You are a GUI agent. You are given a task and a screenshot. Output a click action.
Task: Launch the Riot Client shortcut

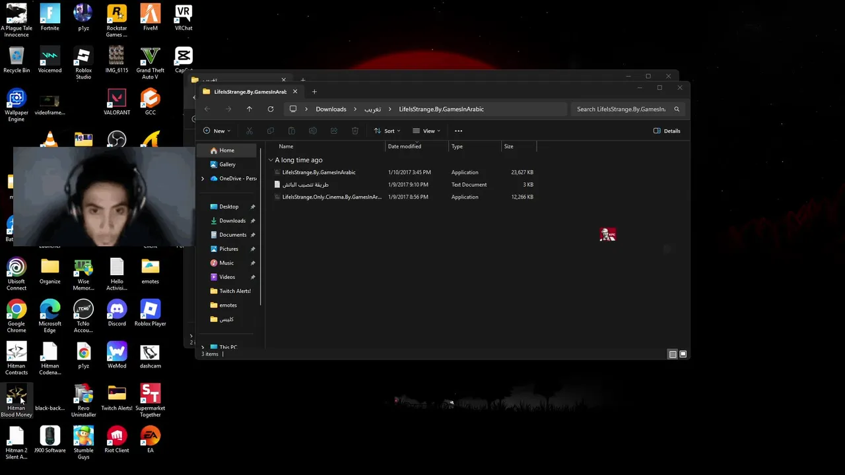pyautogui.click(x=117, y=440)
